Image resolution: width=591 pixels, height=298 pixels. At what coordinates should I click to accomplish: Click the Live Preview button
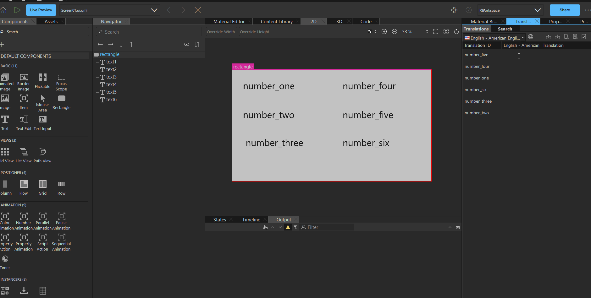41,10
